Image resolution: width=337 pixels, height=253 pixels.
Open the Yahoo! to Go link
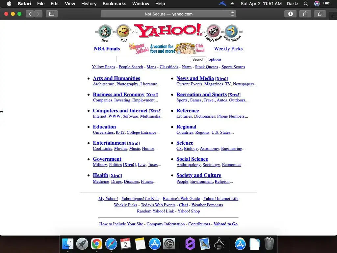click(225, 224)
